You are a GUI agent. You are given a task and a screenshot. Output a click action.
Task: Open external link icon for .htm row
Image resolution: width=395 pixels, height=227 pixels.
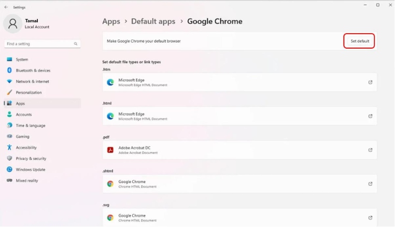tap(370, 82)
